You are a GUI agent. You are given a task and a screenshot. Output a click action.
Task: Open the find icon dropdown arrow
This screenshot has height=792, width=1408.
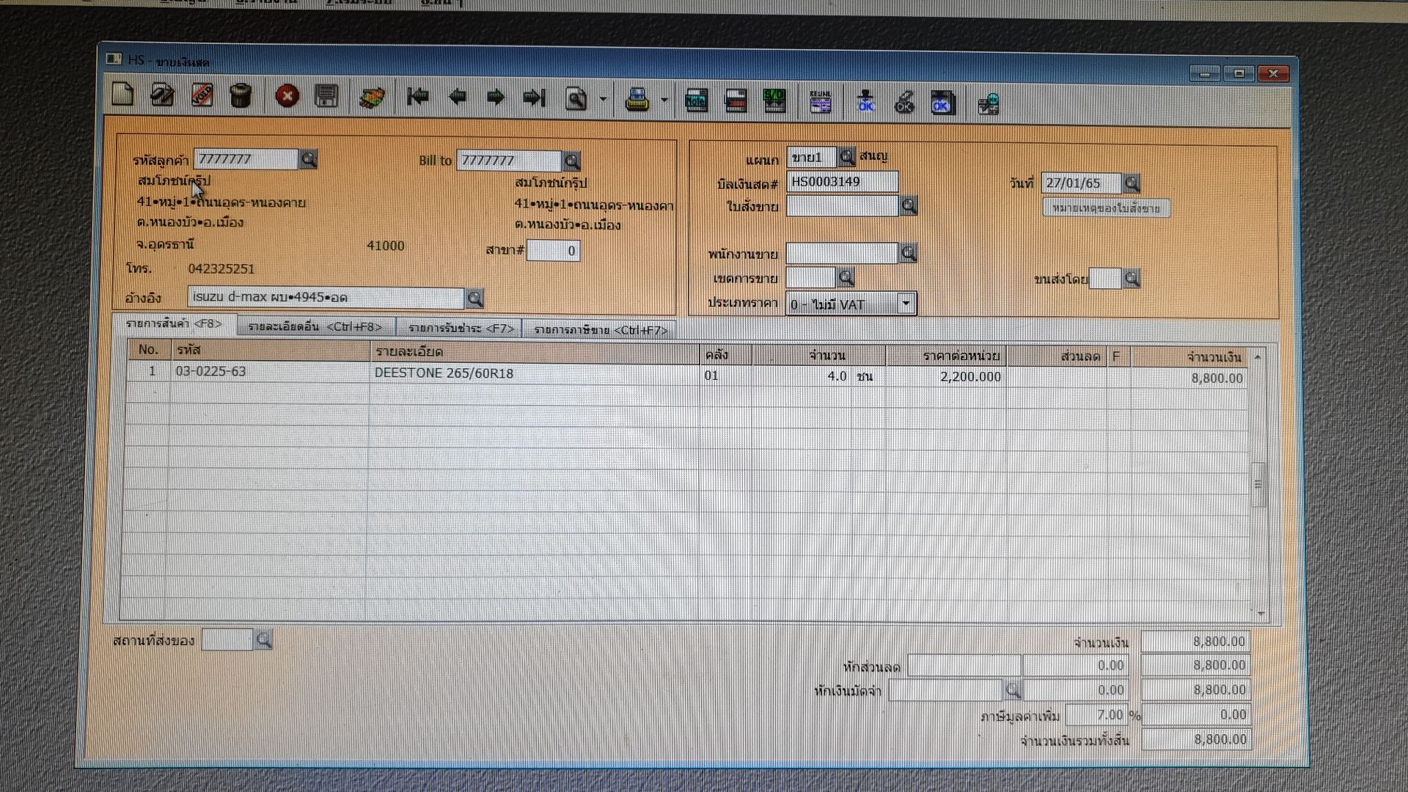(603, 99)
